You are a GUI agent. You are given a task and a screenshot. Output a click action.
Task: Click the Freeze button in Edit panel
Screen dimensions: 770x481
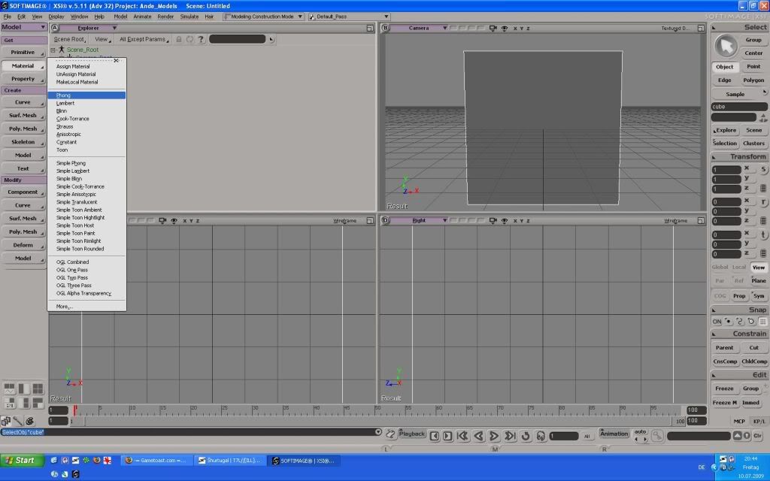(724, 389)
